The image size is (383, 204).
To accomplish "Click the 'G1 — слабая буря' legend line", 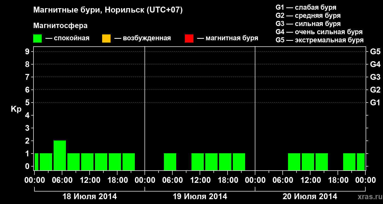I will (x=306, y=7).
